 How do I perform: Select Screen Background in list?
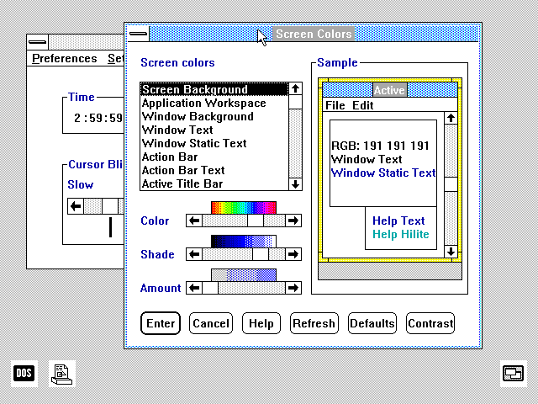click(214, 89)
